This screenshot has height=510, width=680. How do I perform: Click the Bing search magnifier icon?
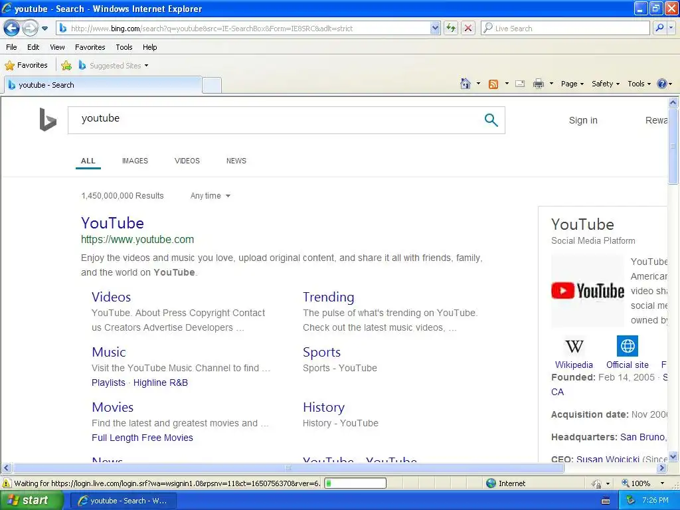pyautogui.click(x=491, y=120)
